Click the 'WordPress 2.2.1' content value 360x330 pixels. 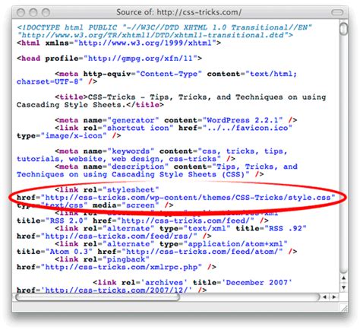[242, 120]
